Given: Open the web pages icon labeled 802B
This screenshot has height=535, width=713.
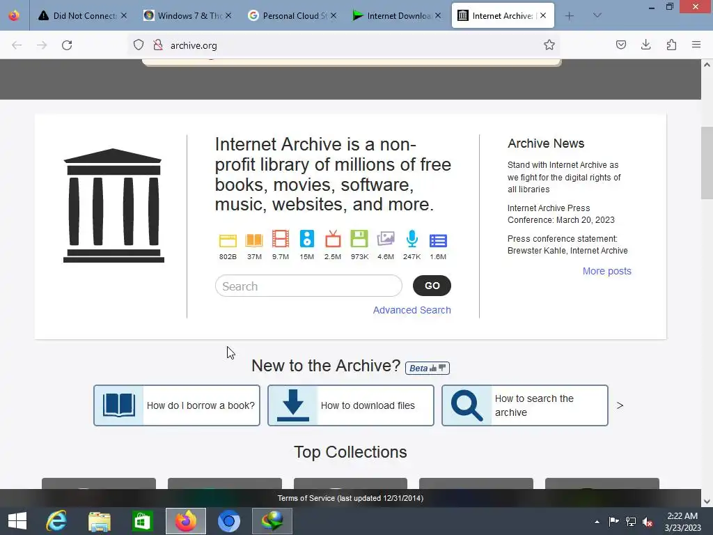Looking at the screenshot, I should click(228, 240).
